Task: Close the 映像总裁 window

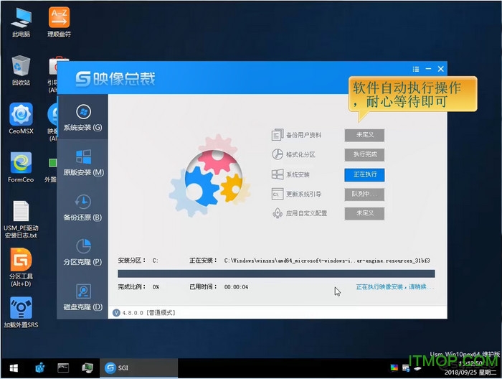Action: pos(441,69)
